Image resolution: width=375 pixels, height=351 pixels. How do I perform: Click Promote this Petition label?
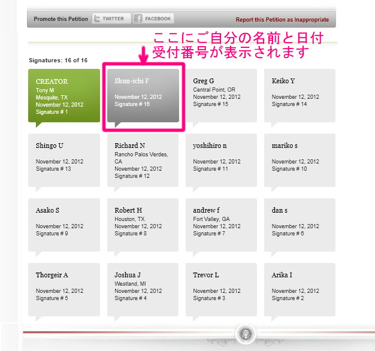coord(61,19)
